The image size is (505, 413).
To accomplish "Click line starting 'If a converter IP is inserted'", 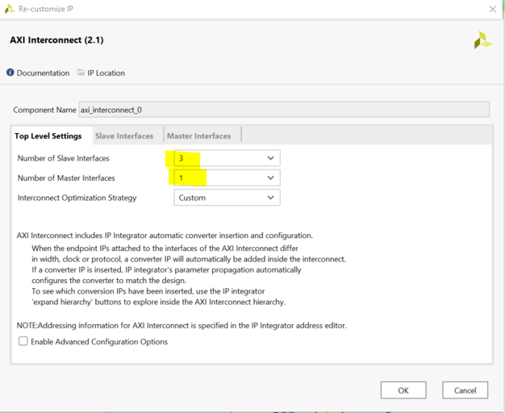I will click(x=166, y=270).
